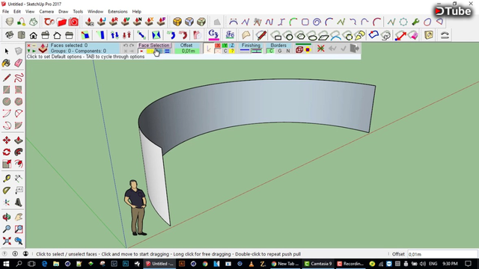The image size is (479, 269).
Task: Collapse JointPushPull palette with green arrow
Action: 28,51
